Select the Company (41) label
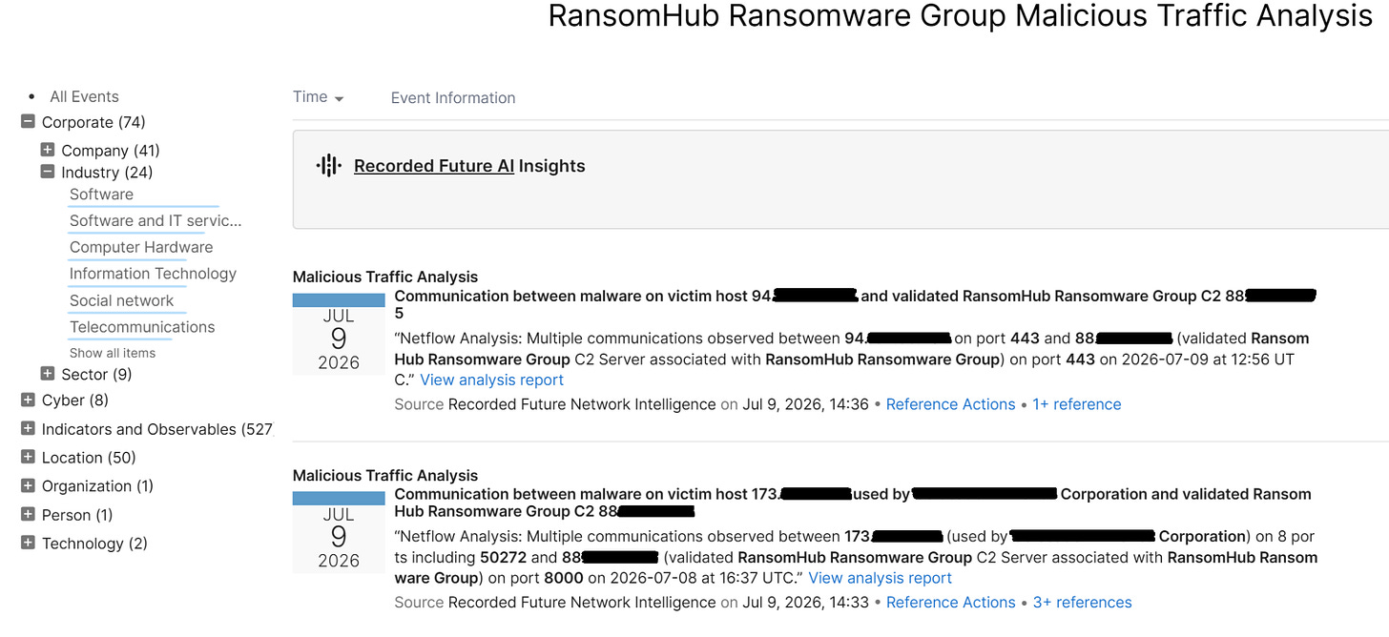This screenshot has height=637, width=1389. (111, 151)
